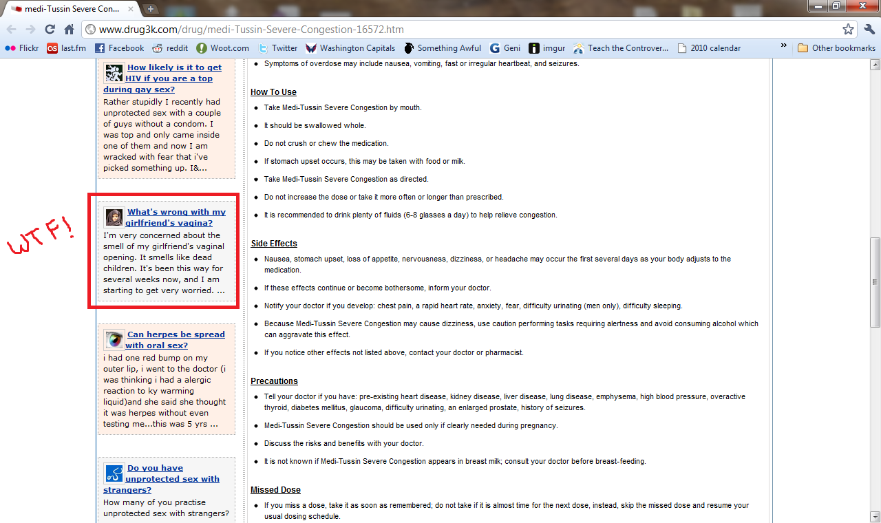Open the 2010 calendar bookmark
The image size is (881, 523).
710,48
